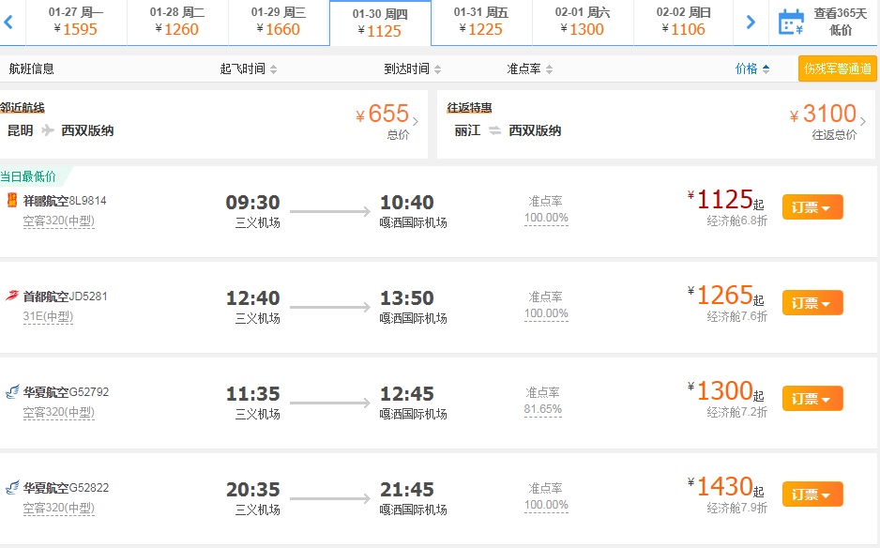Screen dimensions: 880x548
Task: Select the 01-31 周五 date tab
Action: pyautogui.click(x=481, y=22)
